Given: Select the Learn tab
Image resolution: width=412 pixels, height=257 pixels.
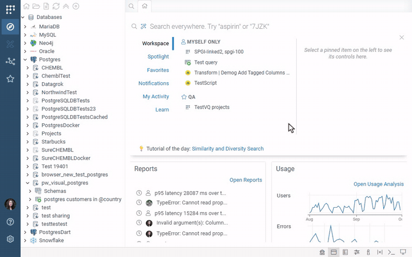Looking at the screenshot, I should 162,109.
